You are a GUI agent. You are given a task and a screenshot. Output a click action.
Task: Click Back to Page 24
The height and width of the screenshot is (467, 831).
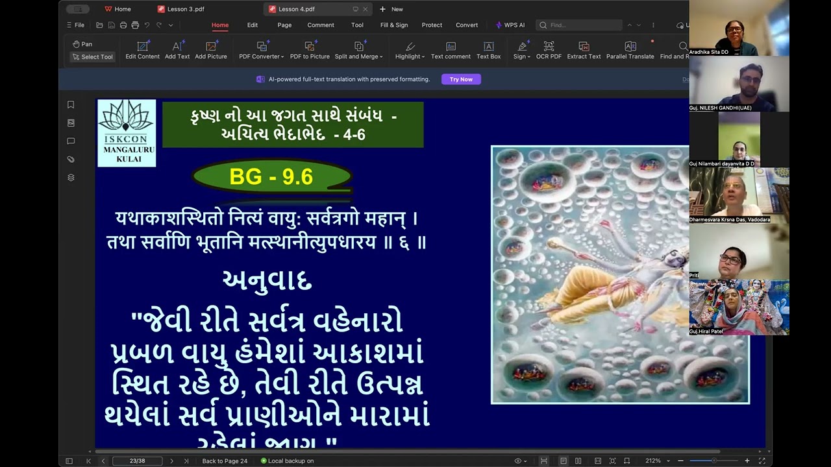pos(225,461)
